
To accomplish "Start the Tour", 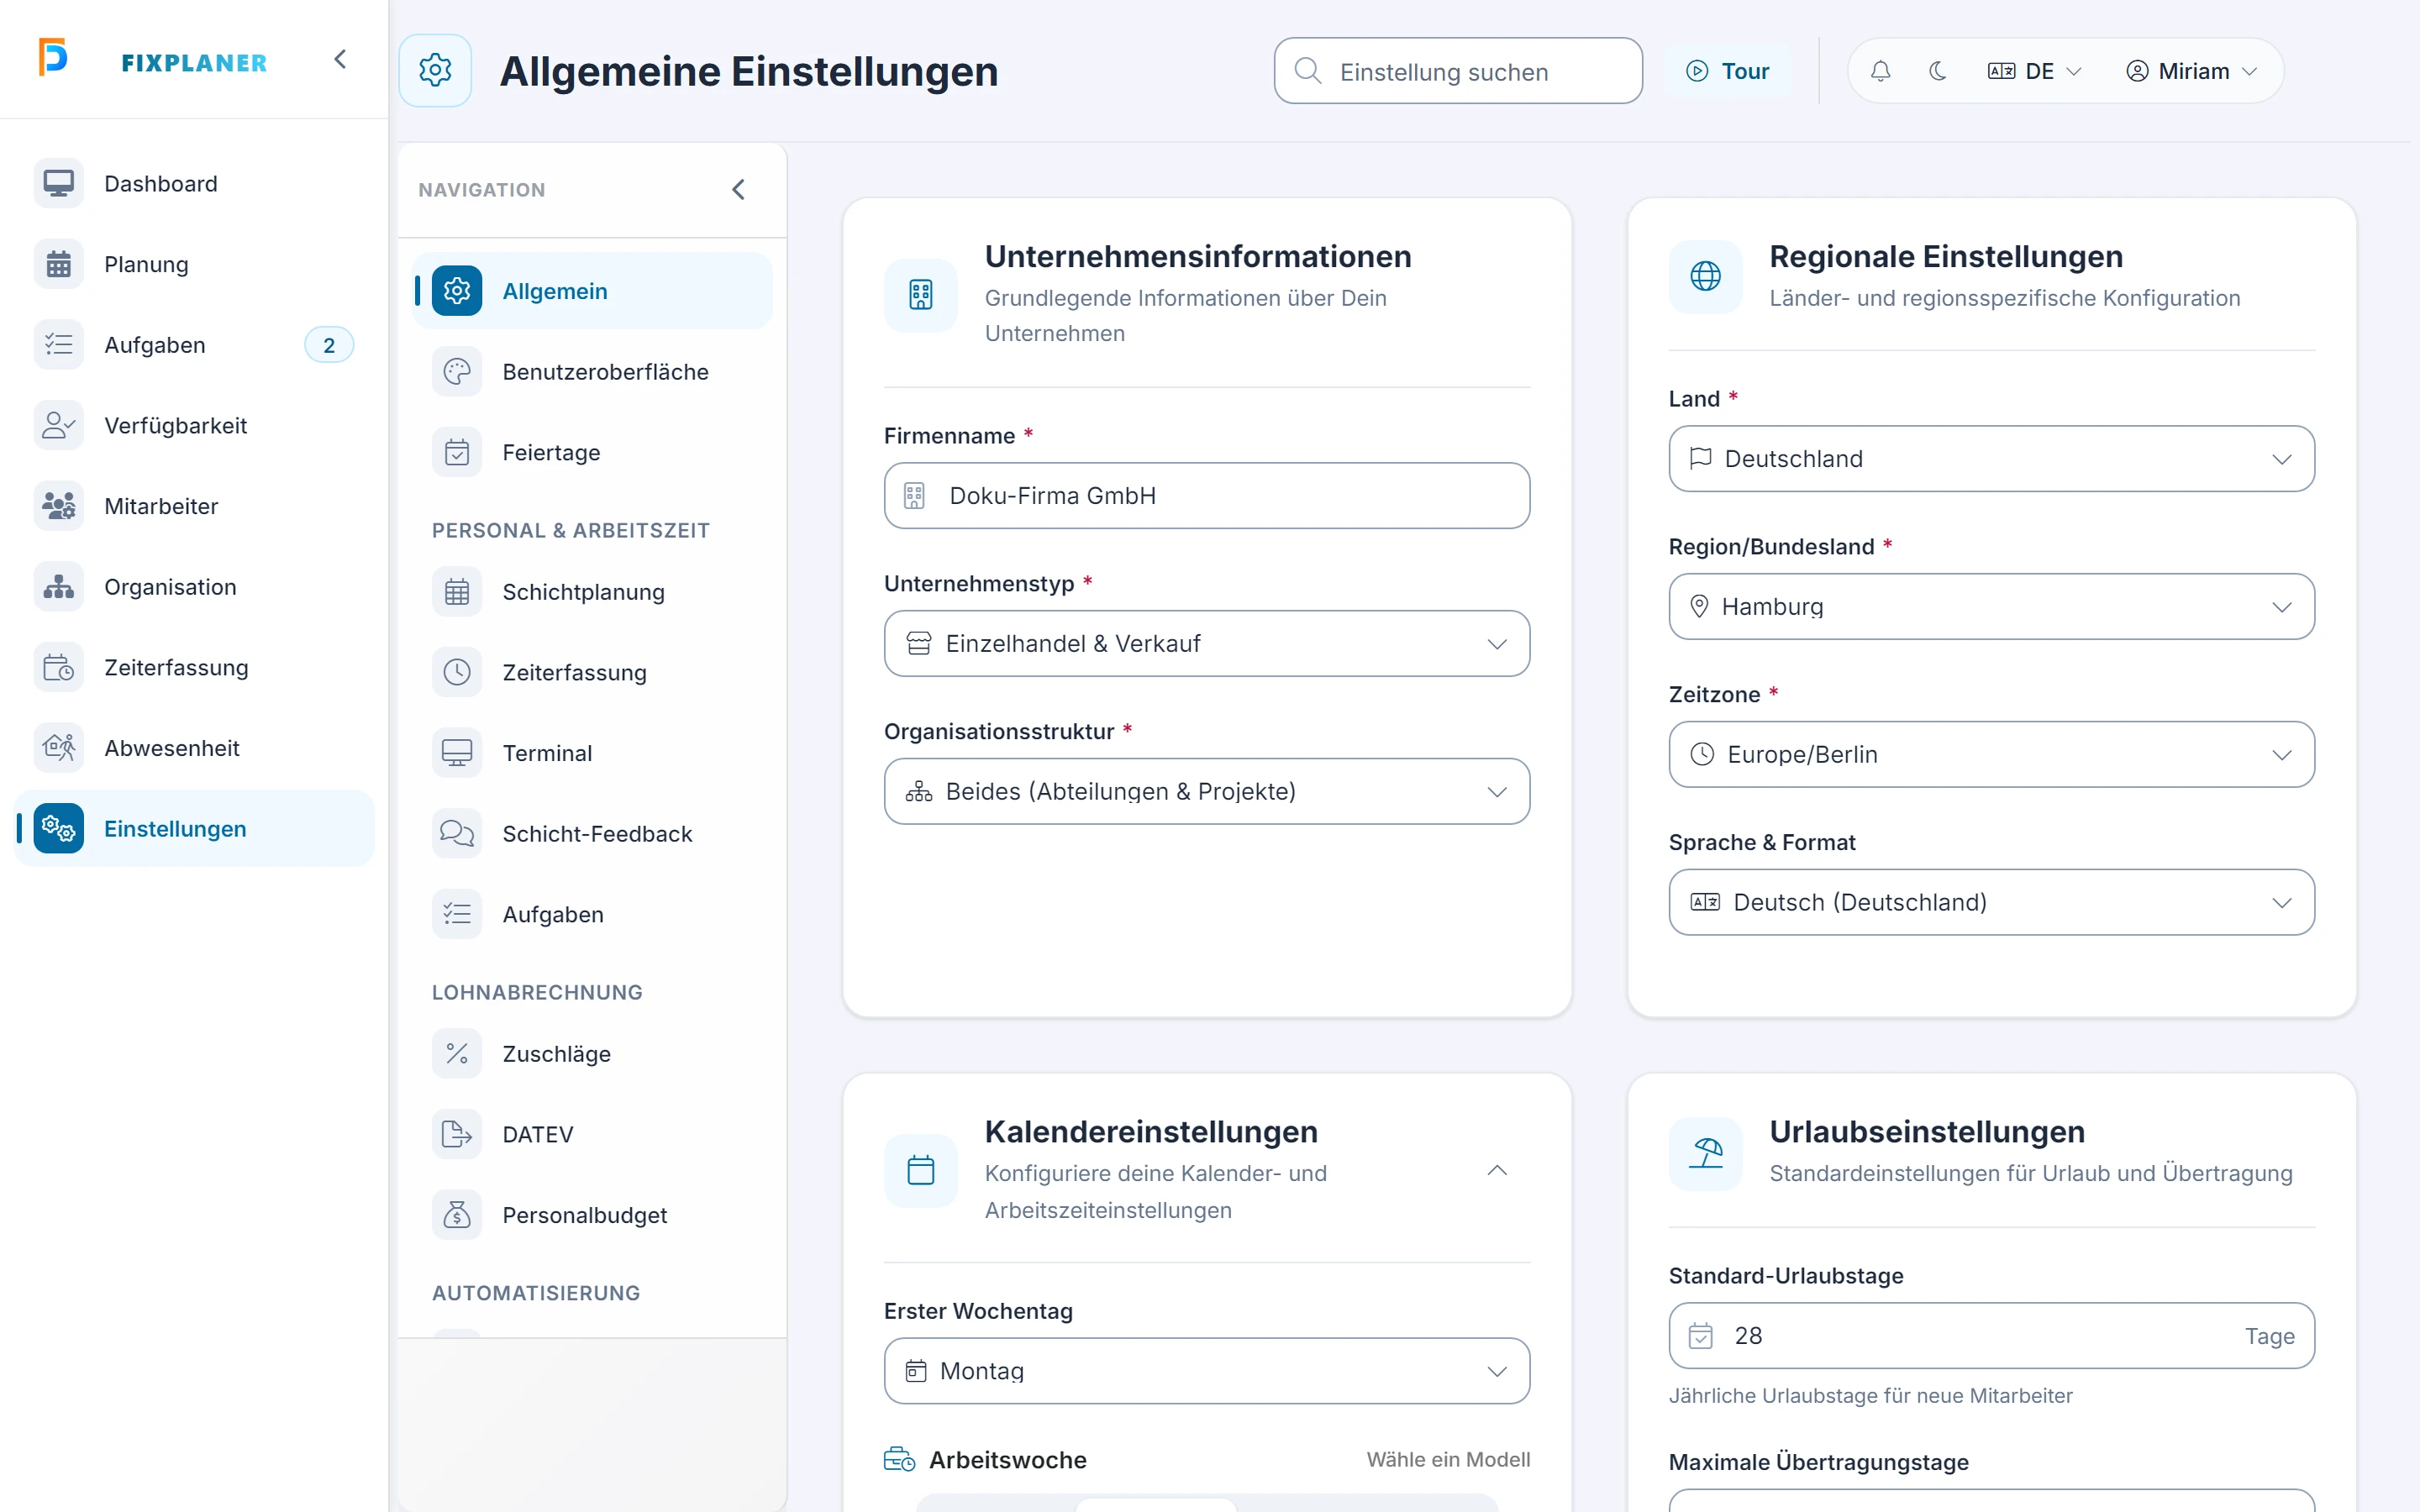I will tap(1728, 71).
